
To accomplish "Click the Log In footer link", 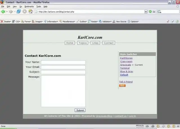I will (132, 116).
